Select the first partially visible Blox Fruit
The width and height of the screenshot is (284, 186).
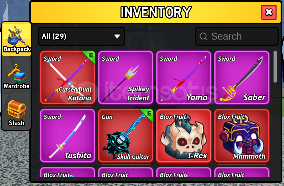[x=68, y=172]
